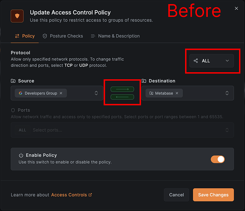245x211 pixels.
Task: Toggle destination-to-source traffic direction arrow
Action: click(122, 97)
